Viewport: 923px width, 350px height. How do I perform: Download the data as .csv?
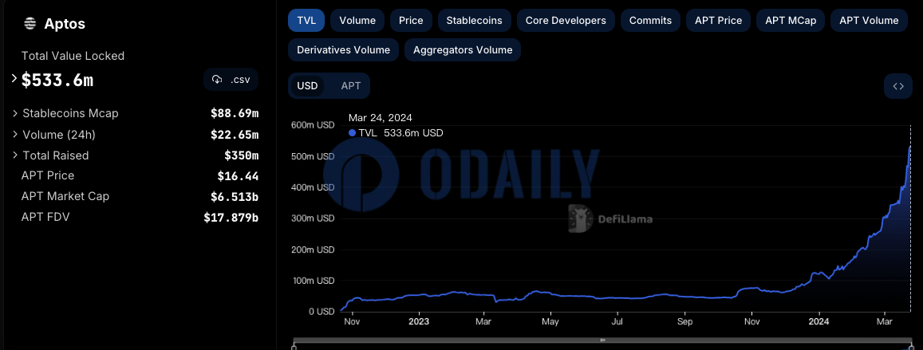(231, 80)
